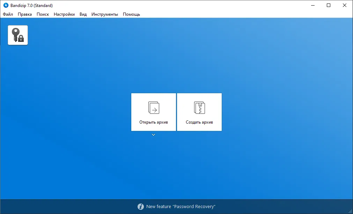Screen dimensions: 353x214
Task: Close the Bandizip window
Action: (x=344, y=5)
